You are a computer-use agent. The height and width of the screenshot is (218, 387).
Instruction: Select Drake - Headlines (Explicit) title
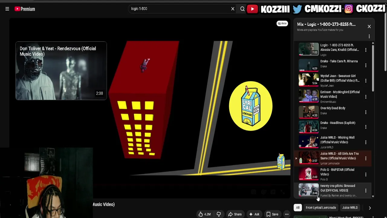point(338,123)
